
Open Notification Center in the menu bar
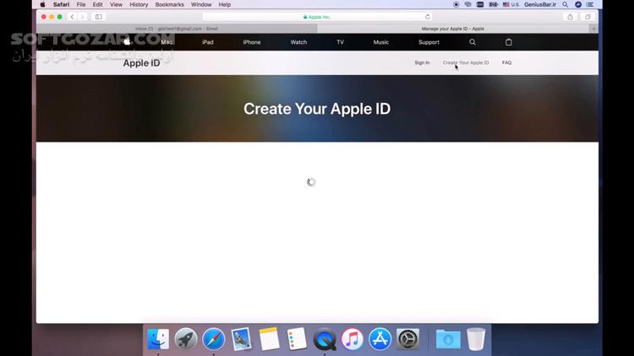pyautogui.click(x=590, y=5)
